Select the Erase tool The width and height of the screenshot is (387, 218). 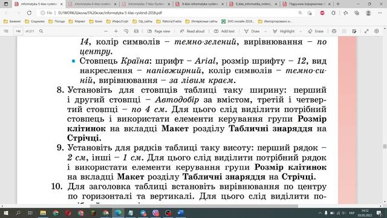[316, 31]
